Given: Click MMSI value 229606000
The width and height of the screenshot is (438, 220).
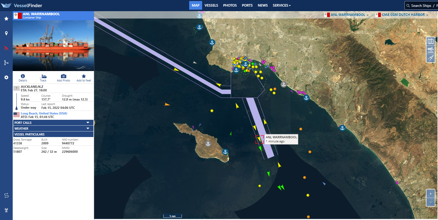Looking at the screenshot, I should 70,152.
